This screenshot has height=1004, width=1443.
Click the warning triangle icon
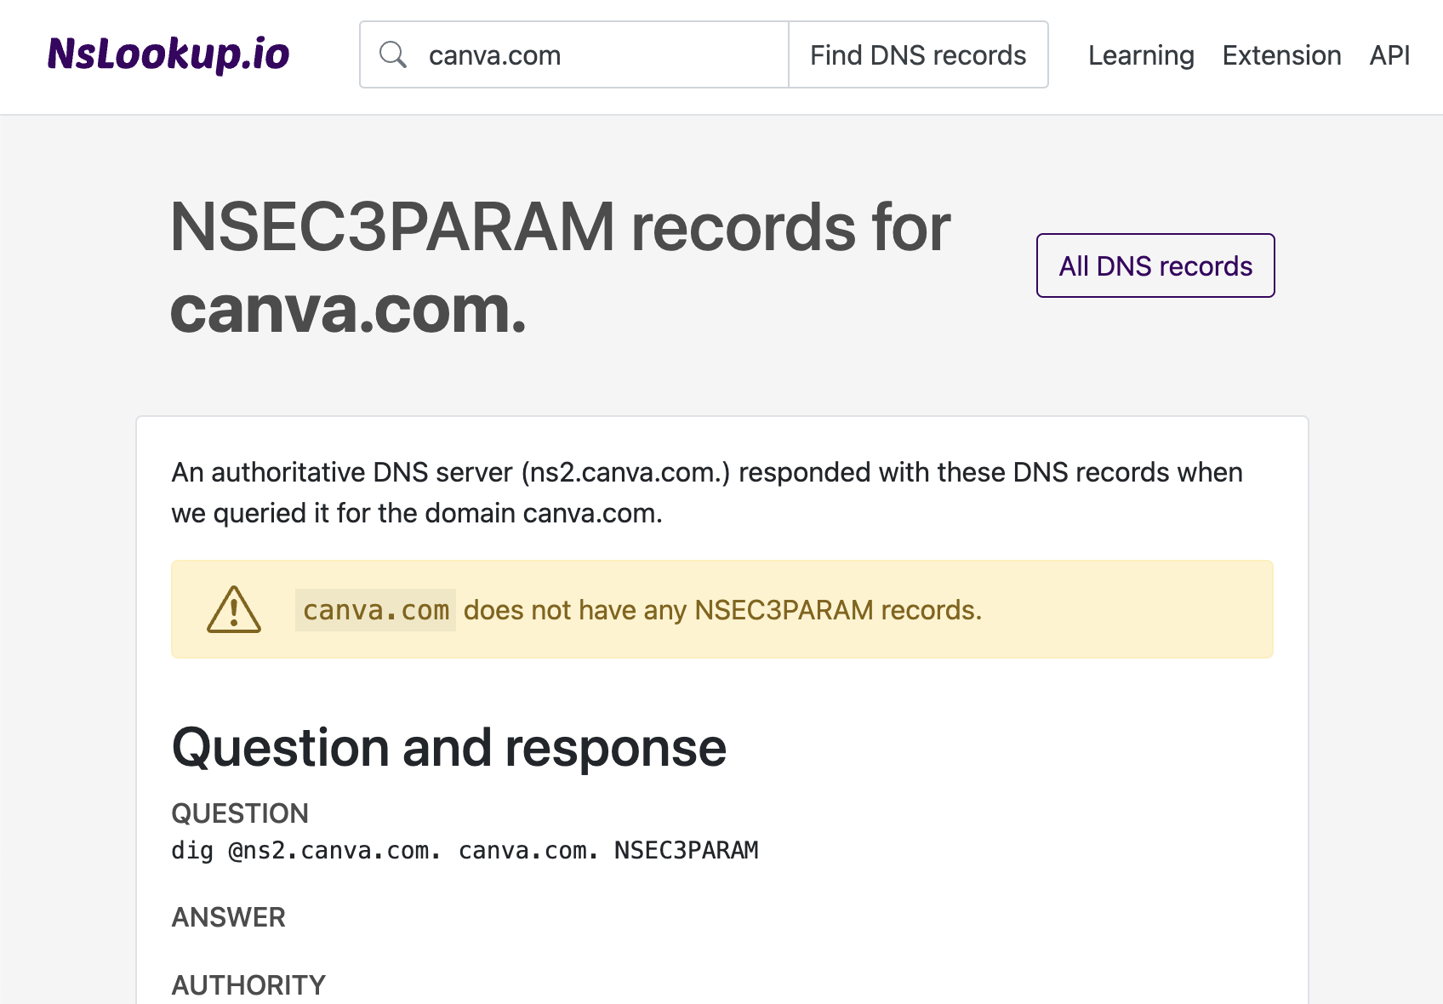[x=234, y=609]
